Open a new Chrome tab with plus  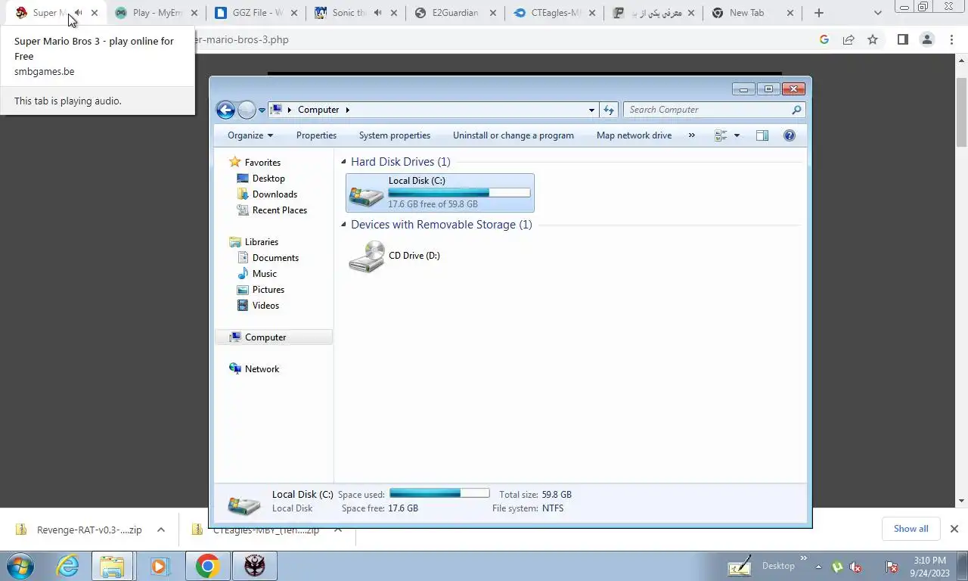pos(818,13)
